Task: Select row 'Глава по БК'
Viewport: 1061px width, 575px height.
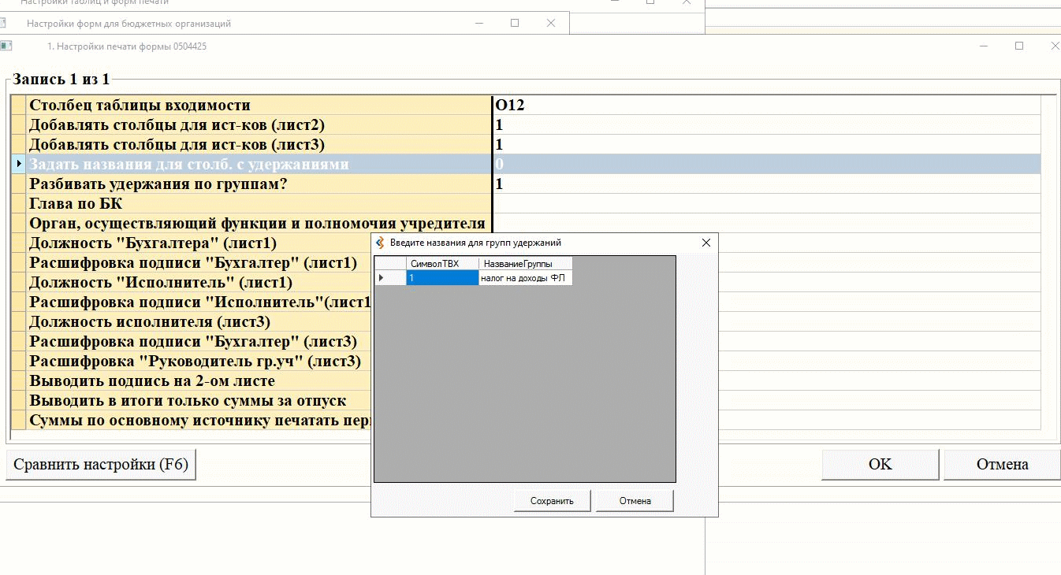Action: pyautogui.click(x=259, y=204)
